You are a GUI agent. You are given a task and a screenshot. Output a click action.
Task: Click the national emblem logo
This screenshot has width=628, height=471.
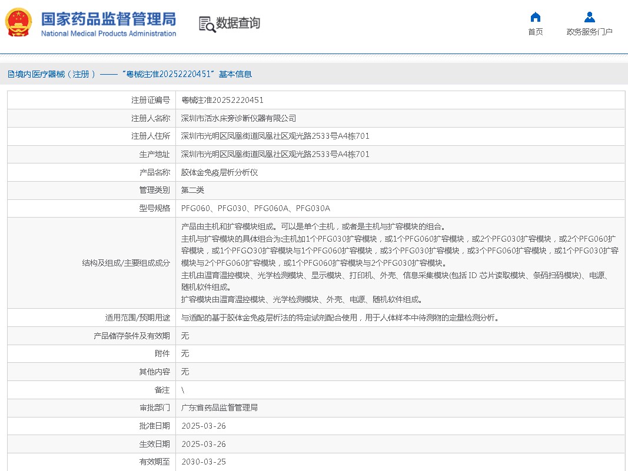[x=19, y=24]
